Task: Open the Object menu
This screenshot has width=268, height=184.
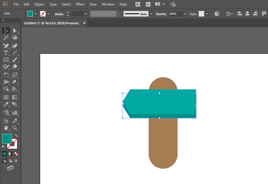Action: tap(40, 4)
